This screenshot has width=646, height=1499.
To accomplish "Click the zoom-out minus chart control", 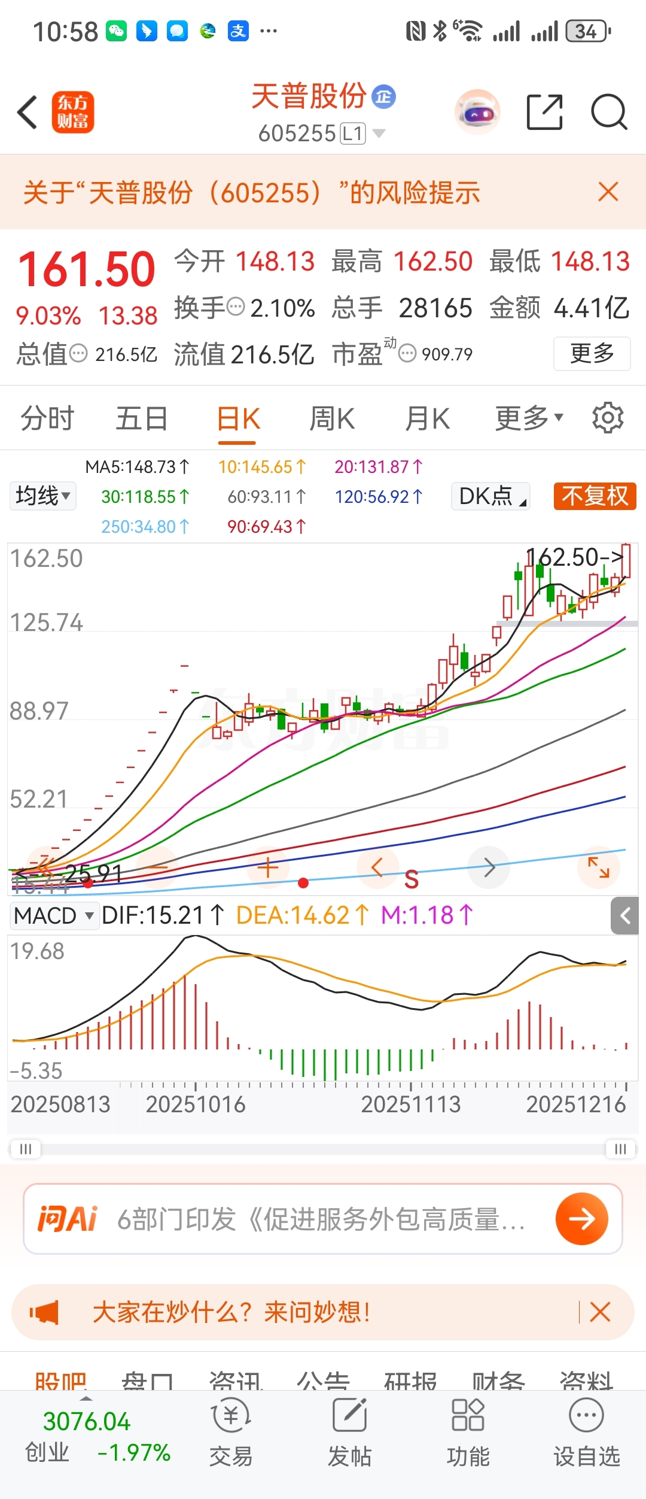I will (159, 867).
